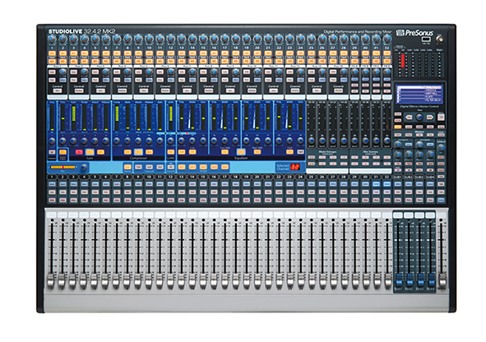Adjust the Talkback level knob
Image resolution: width=486 pixels, height=342 pixels.
click(x=441, y=148)
